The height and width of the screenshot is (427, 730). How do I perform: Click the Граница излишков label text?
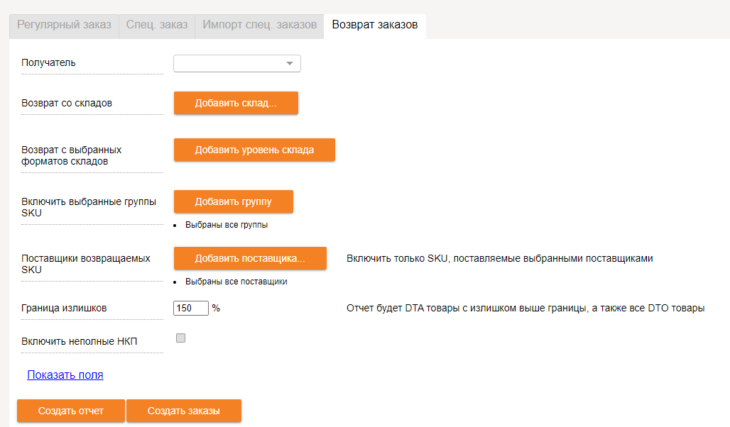coord(65,309)
